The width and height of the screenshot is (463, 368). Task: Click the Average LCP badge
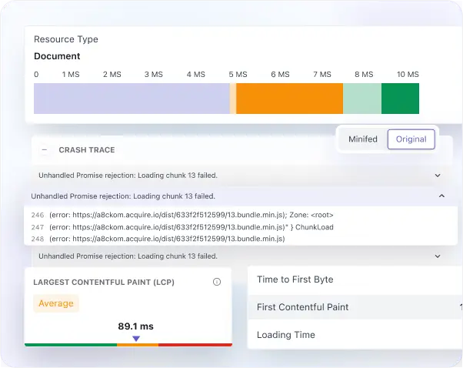click(x=56, y=303)
